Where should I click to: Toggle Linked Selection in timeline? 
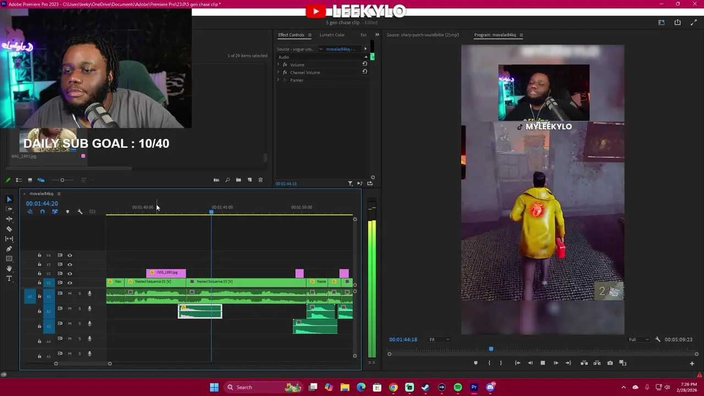[54, 212]
